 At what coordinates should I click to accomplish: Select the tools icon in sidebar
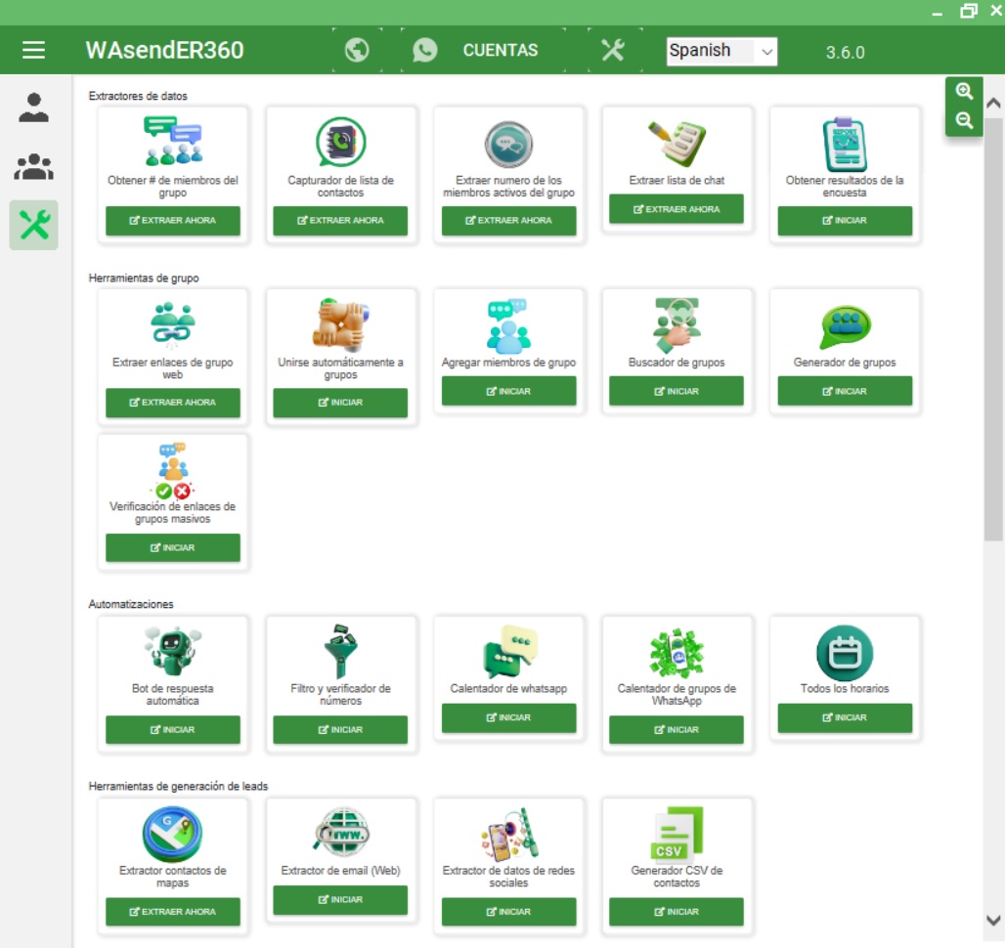34,225
